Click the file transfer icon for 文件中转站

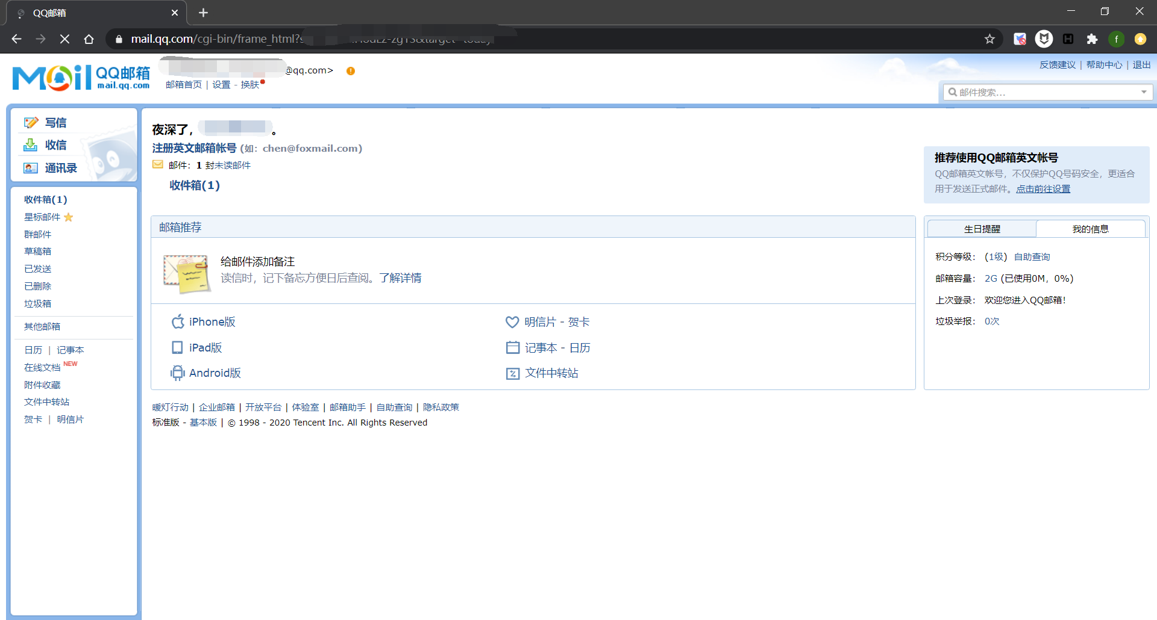513,374
